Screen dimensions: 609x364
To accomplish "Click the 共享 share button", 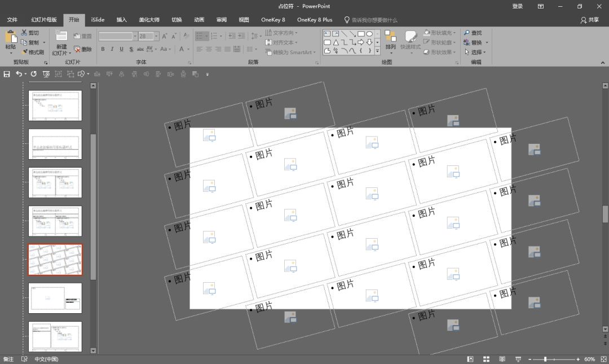I will pos(590,20).
